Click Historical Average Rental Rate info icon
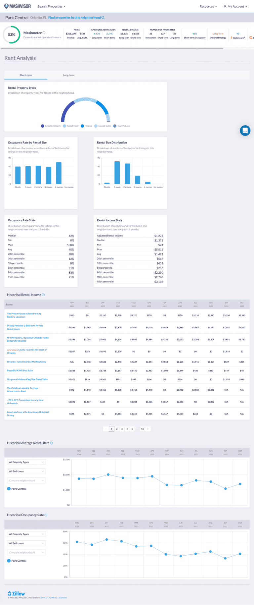The height and width of the screenshot is (605, 254). pos(52,443)
